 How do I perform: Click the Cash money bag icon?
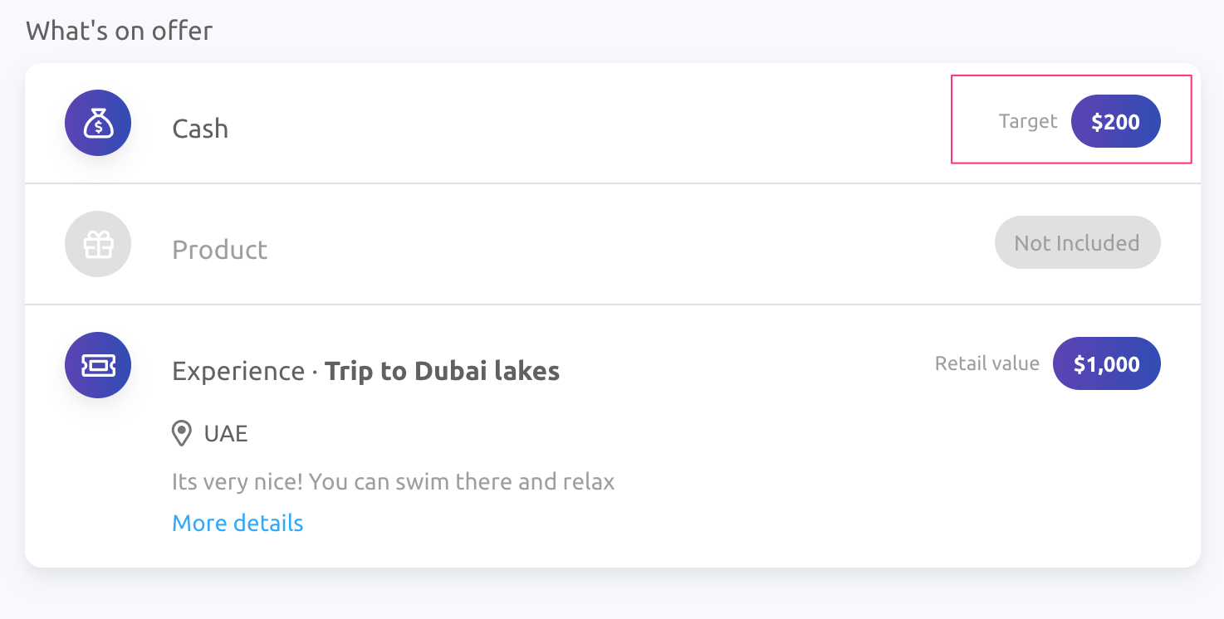click(x=98, y=123)
